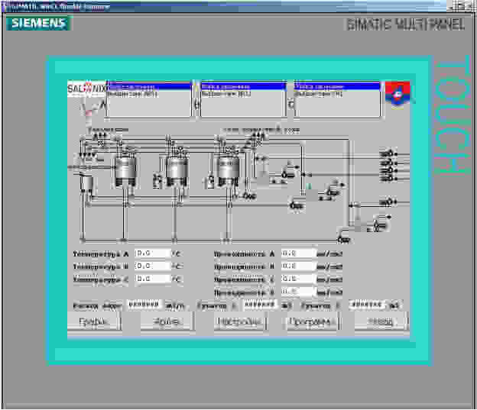
Task: Select second row in list box A
Action: pyautogui.click(x=149, y=94)
